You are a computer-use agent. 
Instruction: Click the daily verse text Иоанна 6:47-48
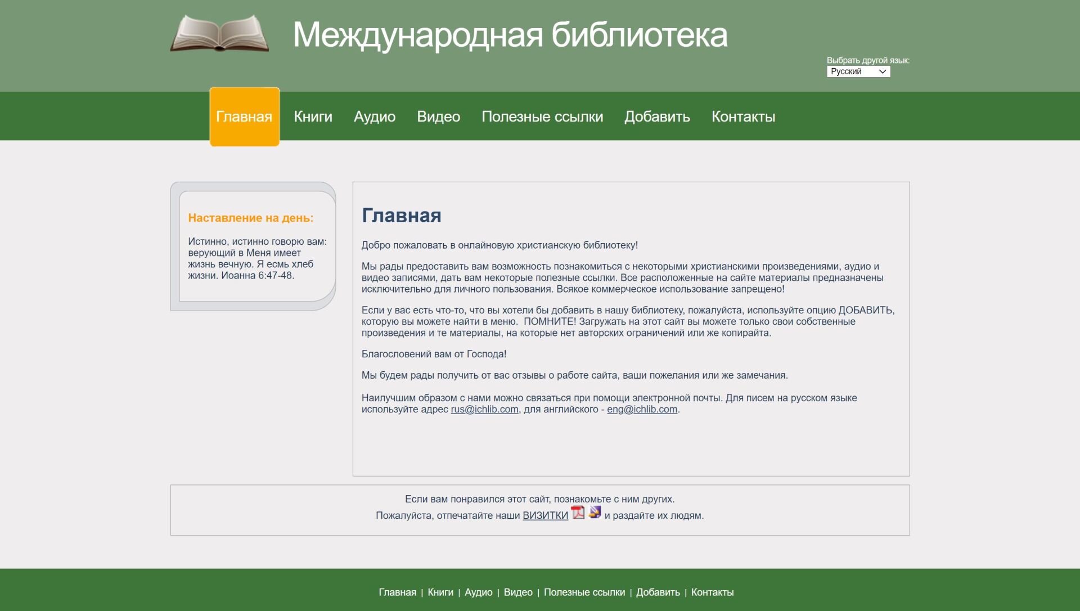[257, 276]
